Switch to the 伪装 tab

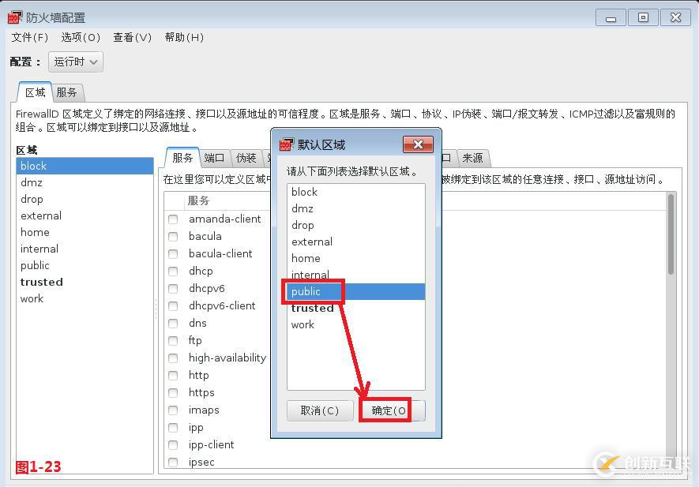(246, 157)
